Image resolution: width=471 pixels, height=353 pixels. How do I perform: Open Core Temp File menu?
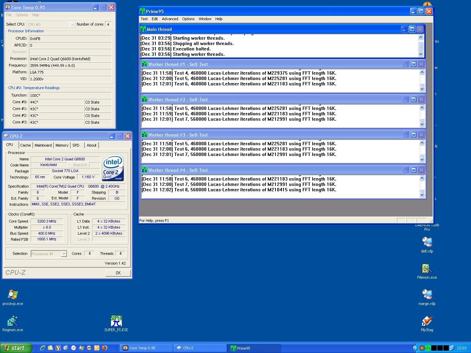pos(9,15)
